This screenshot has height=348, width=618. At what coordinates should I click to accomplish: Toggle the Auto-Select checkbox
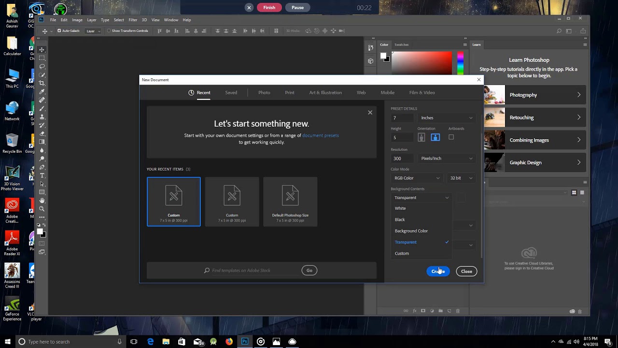click(59, 31)
